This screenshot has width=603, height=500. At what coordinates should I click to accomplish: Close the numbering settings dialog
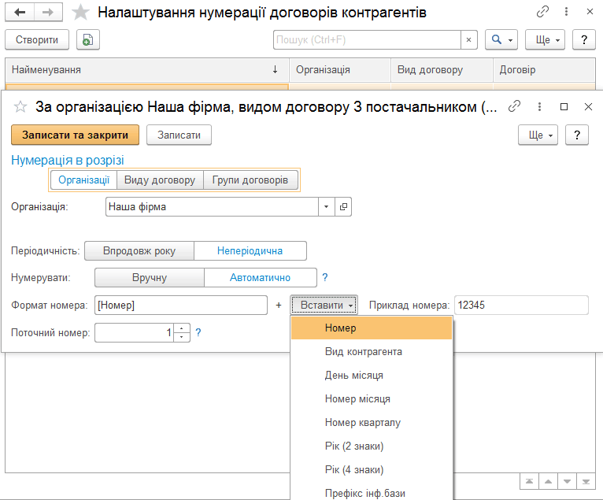click(x=588, y=106)
